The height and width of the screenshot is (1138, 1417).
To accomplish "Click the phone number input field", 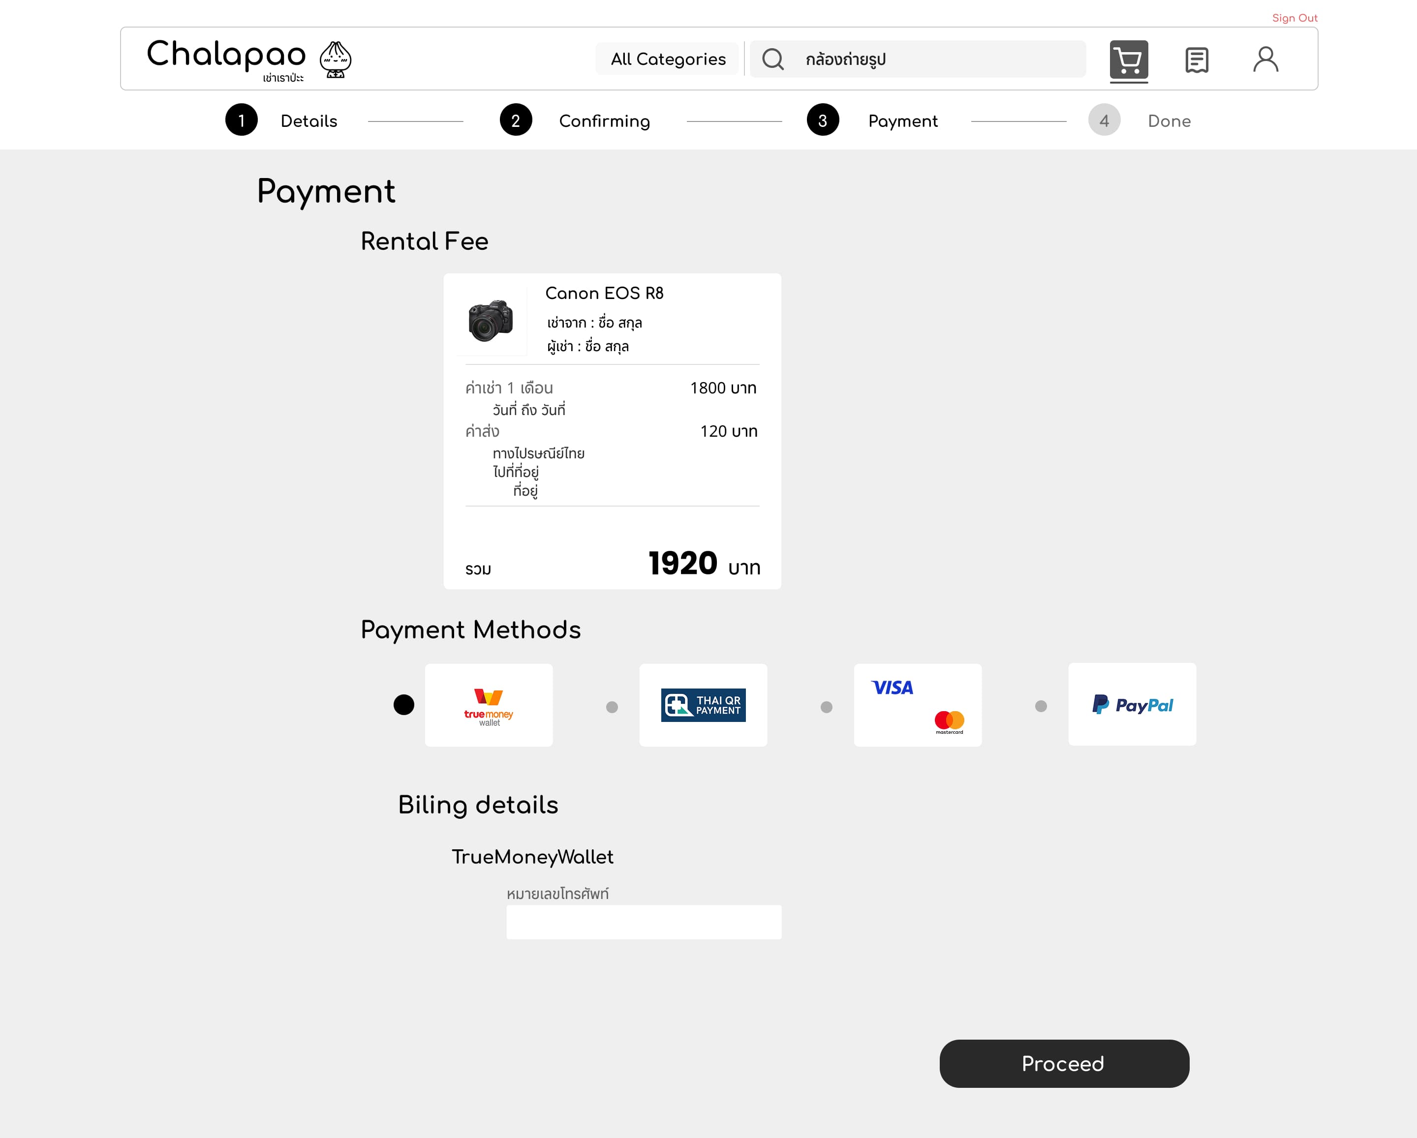I will pos(644,922).
